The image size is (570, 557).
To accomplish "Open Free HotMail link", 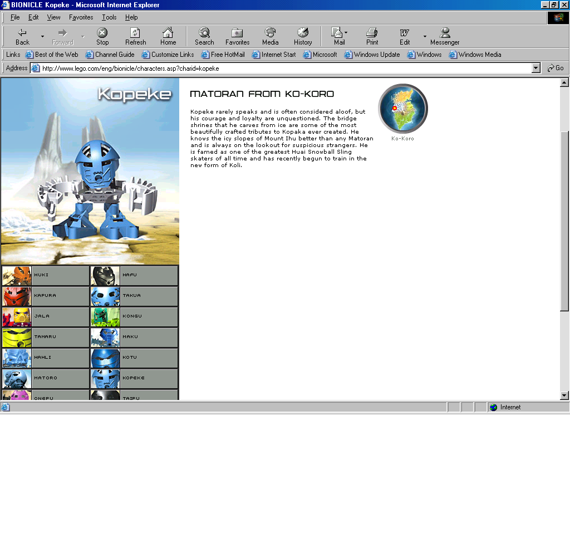I will [x=223, y=55].
